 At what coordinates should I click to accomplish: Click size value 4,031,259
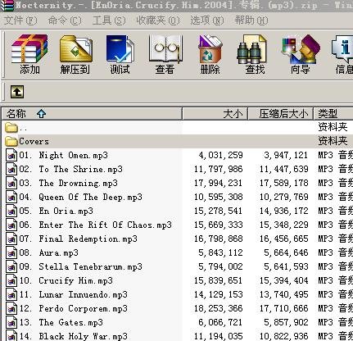pos(220,156)
